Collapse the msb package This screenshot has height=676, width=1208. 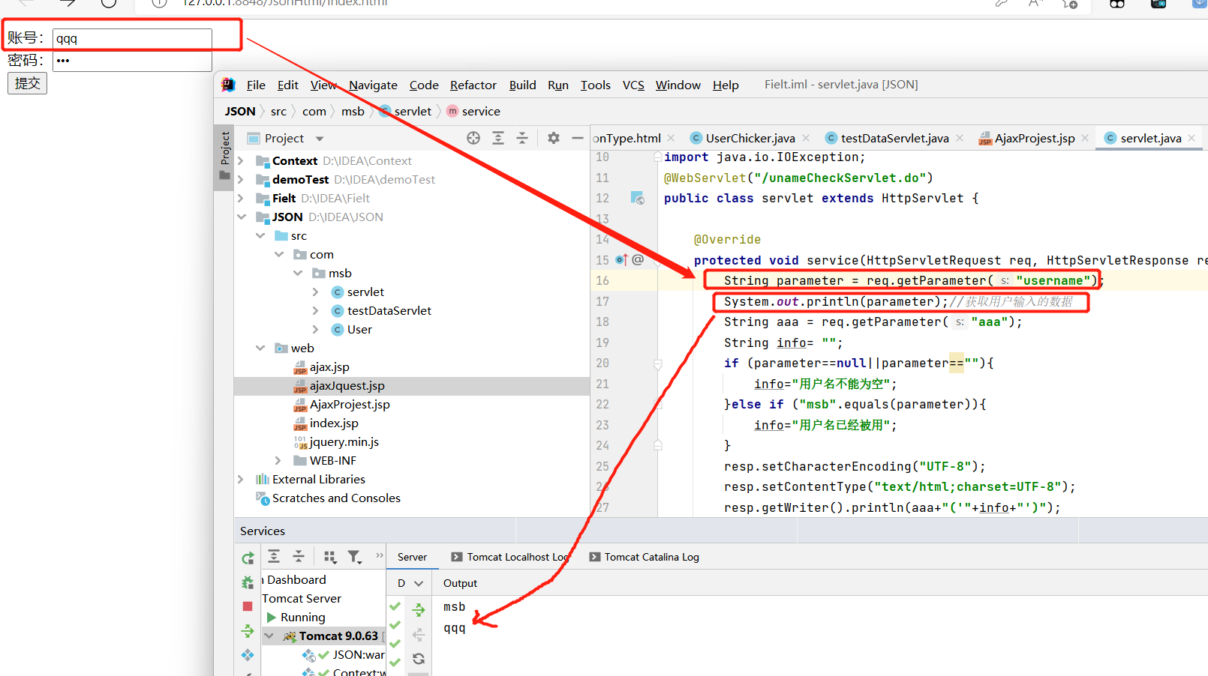pyautogui.click(x=298, y=273)
